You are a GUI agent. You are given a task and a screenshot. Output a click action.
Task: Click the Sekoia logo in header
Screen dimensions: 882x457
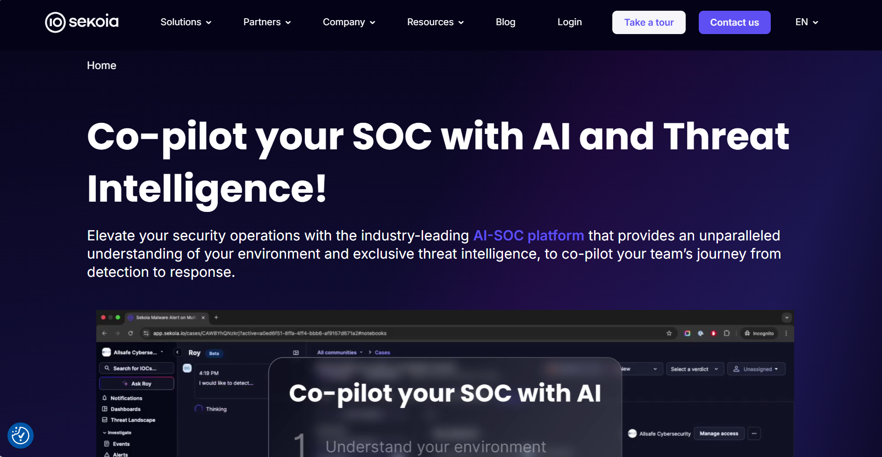(x=82, y=22)
